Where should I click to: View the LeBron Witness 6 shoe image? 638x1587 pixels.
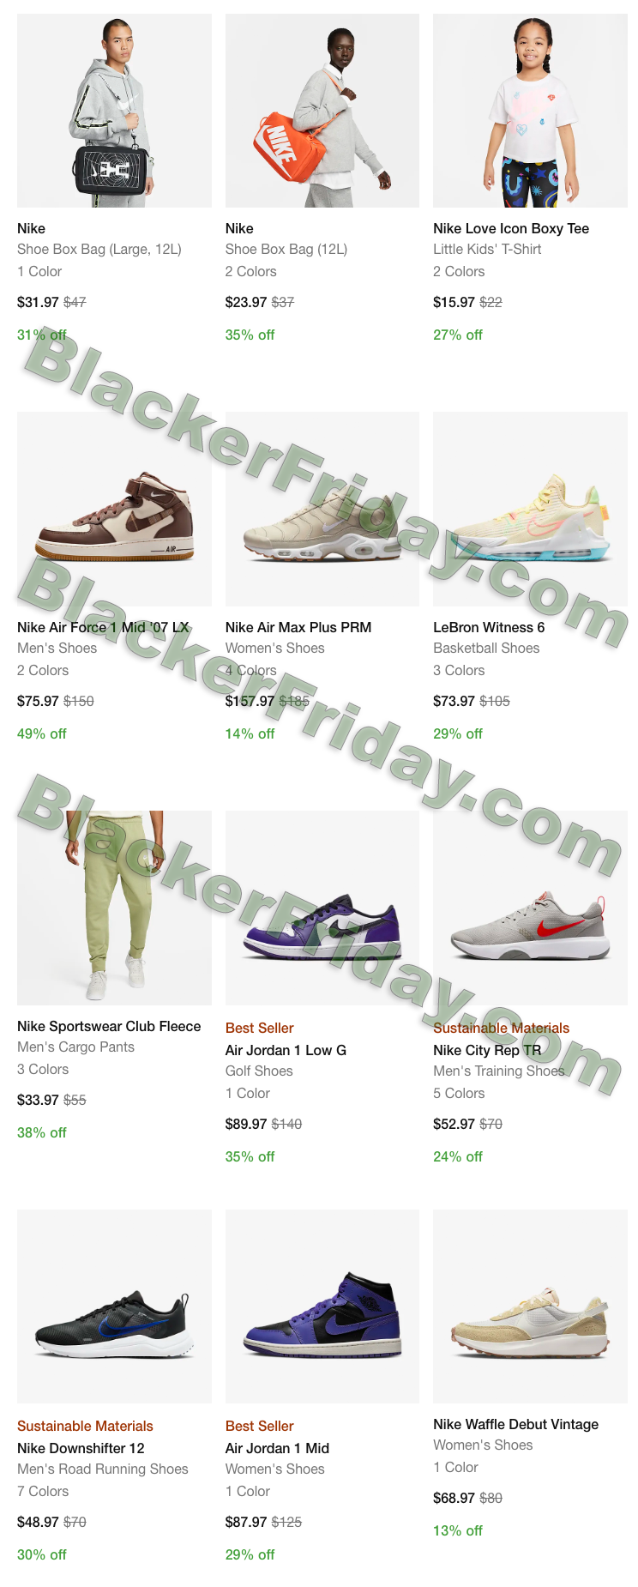(x=530, y=509)
